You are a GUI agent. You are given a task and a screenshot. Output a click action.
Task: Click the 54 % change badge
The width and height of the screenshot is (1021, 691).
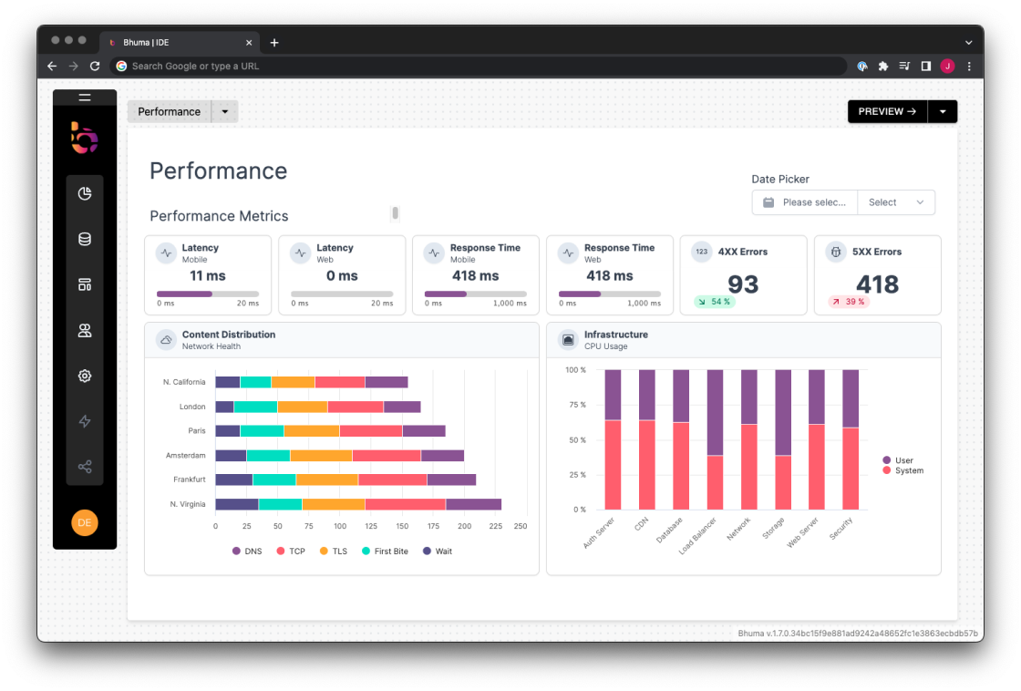(x=715, y=302)
